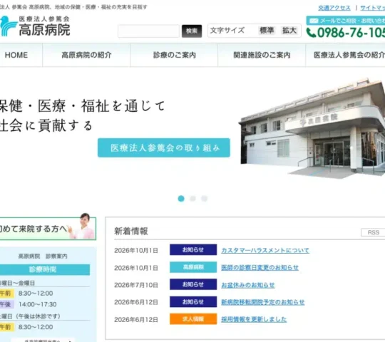Image resolution: width=385 pixels, height=342 pixels.
Task: Click the 診療時間 heading bar
Action: 45,269
